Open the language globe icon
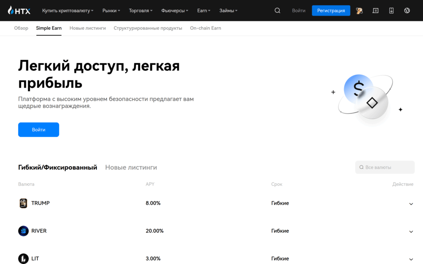 point(407,10)
